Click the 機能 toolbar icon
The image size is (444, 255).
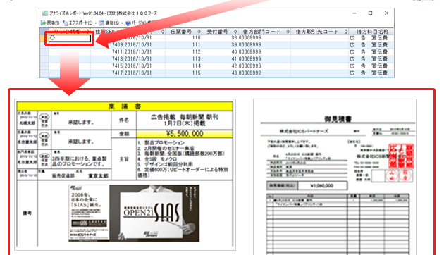click(x=101, y=23)
